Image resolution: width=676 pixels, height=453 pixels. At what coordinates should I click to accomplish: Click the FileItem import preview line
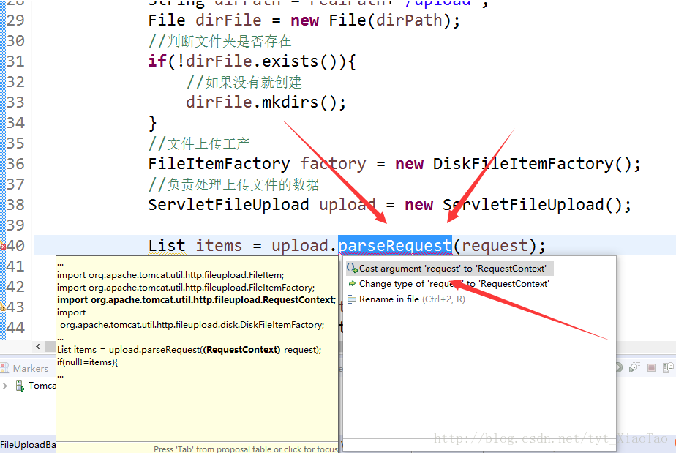click(x=170, y=275)
